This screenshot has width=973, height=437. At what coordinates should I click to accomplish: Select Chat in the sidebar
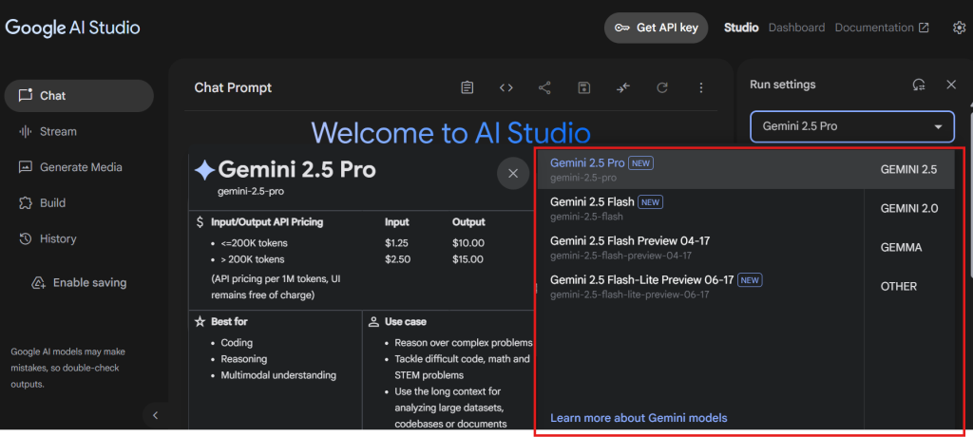(79, 96)
